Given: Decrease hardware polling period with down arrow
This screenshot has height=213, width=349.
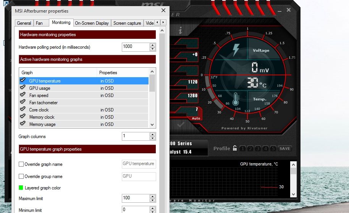Looking at the screenshot, I should [152, 49].
